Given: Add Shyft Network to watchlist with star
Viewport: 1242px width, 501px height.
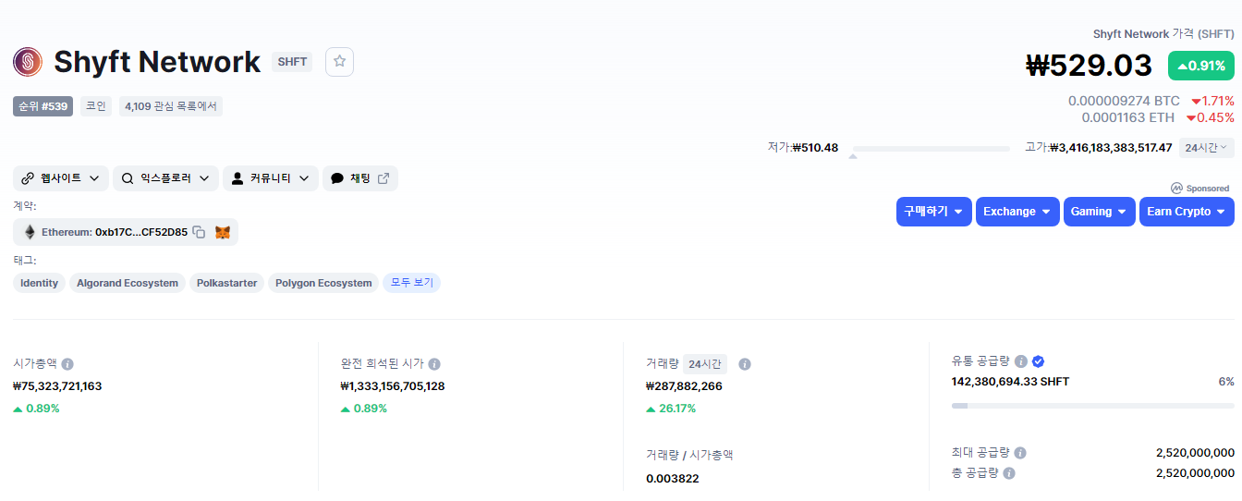Looking at the screenshot, I should [x=339, y=62].
